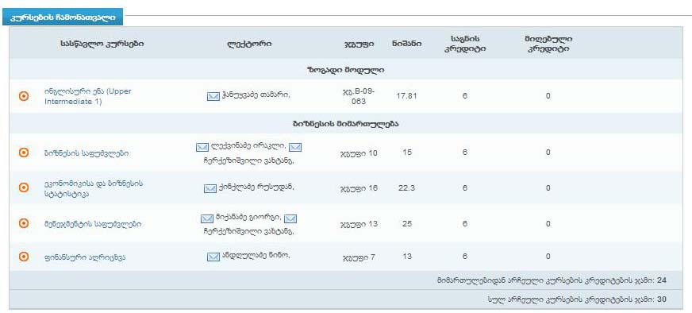692x313 pixels.
Task: Click the envelope icon before ლექვინაძე ირაკლი
Action: coord(202,147)
